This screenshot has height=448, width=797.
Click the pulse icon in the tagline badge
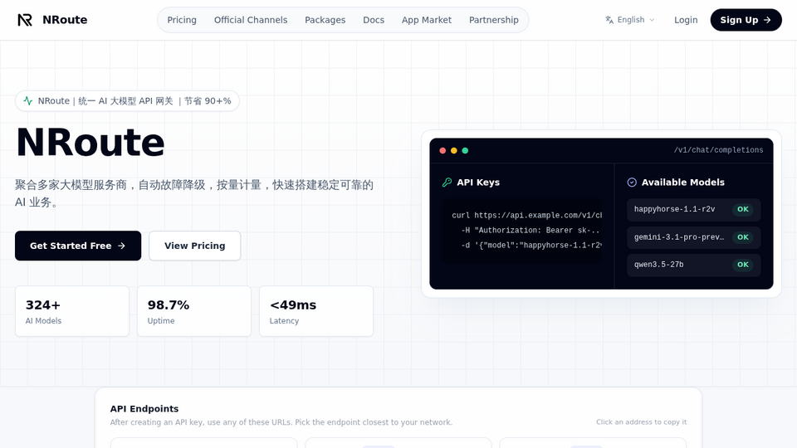pyautogui.click(x=28, y=100)
